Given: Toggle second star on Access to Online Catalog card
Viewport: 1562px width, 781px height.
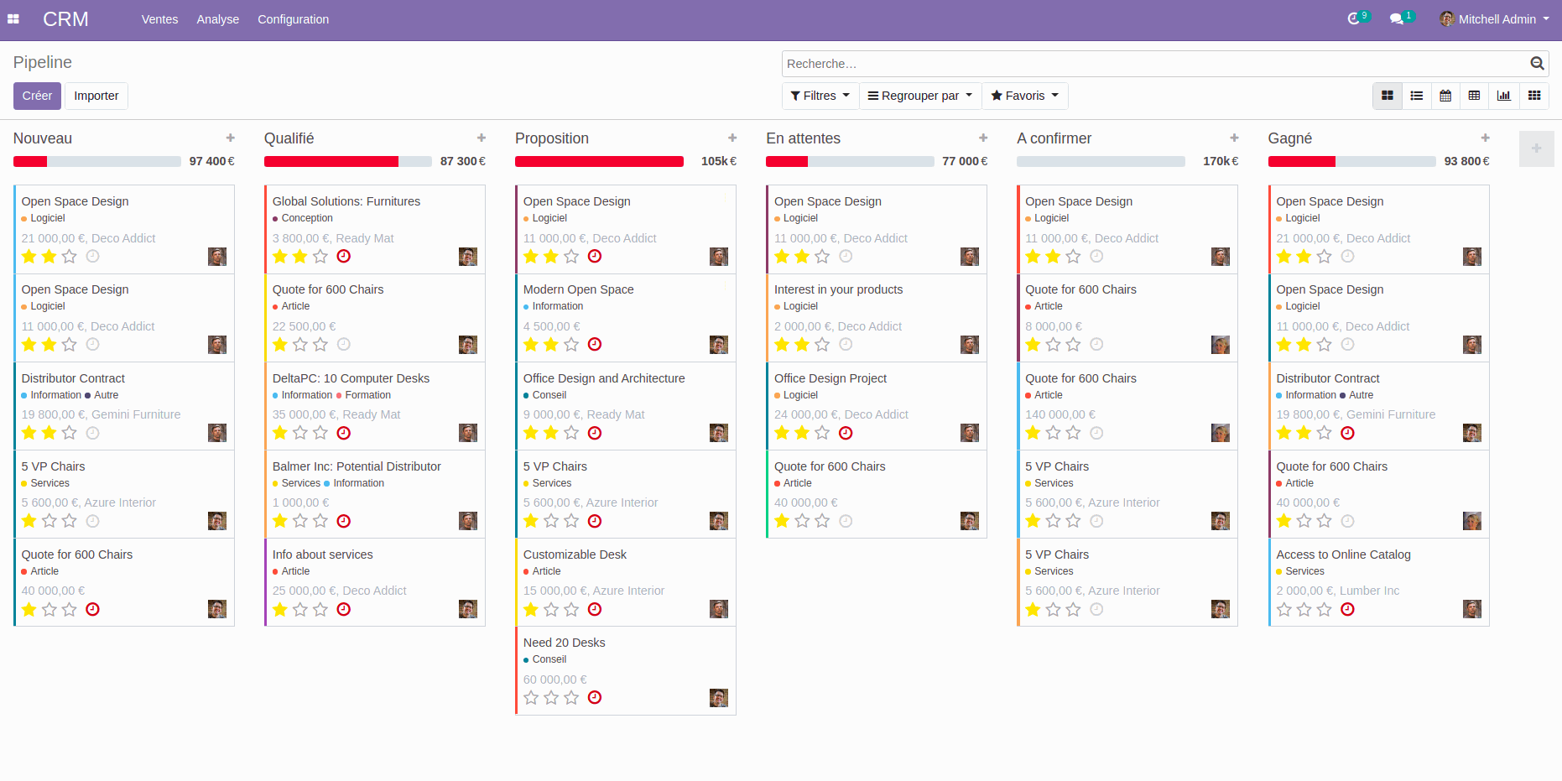Looking at the screenshot, I should (1304, 609).
